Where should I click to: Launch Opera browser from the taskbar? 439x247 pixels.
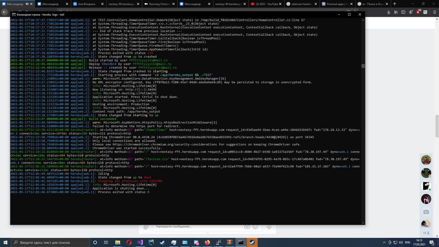129,242
